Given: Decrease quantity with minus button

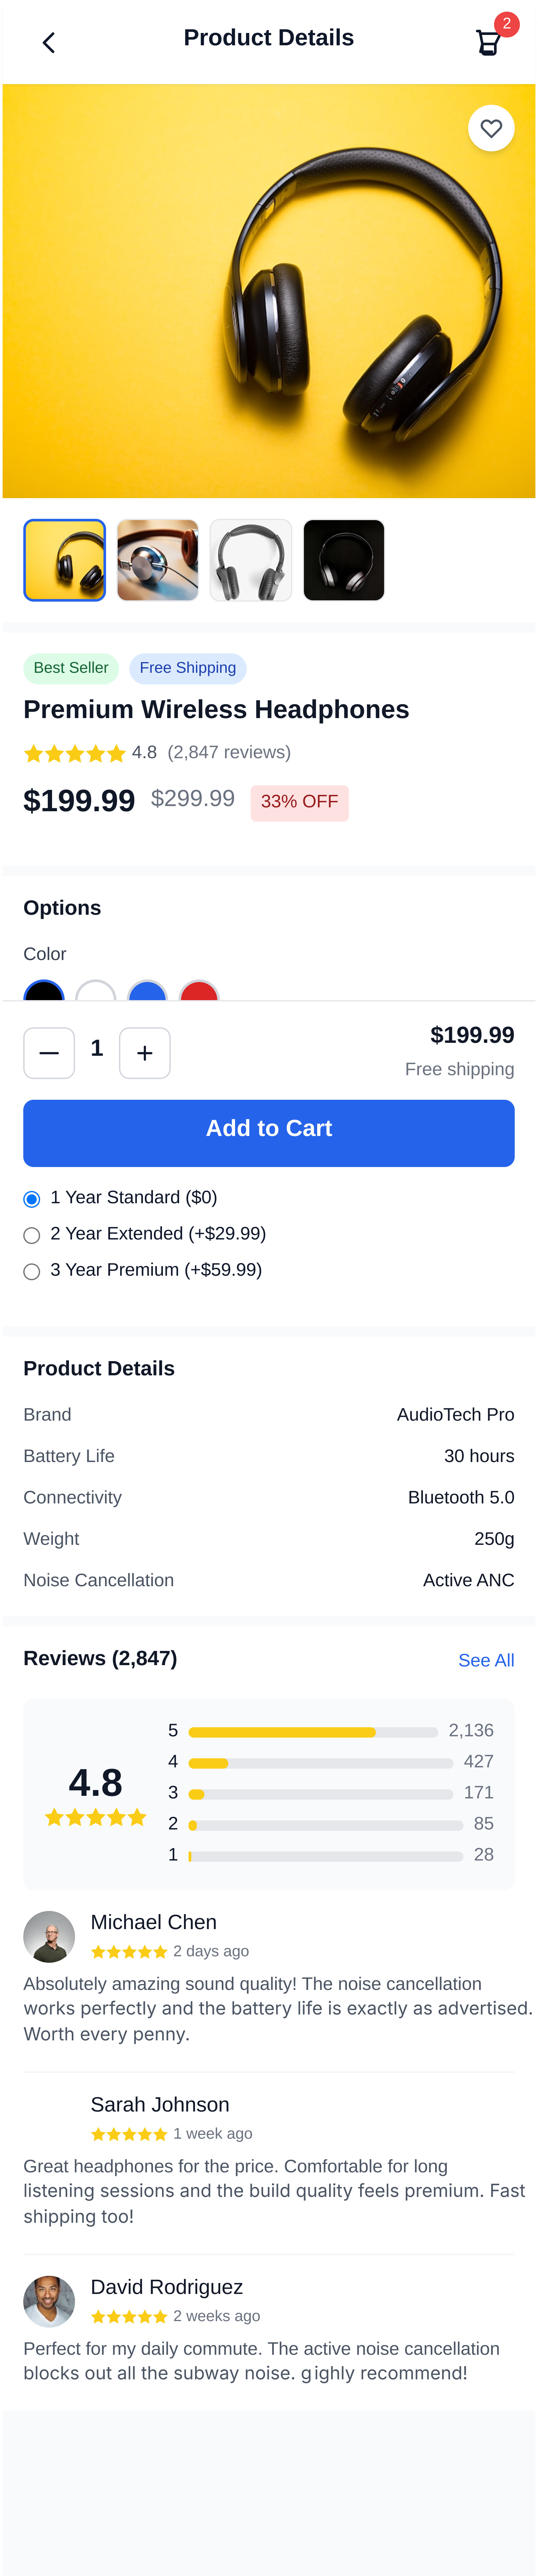Looking at the screenshot, I should coord(49,1053).
